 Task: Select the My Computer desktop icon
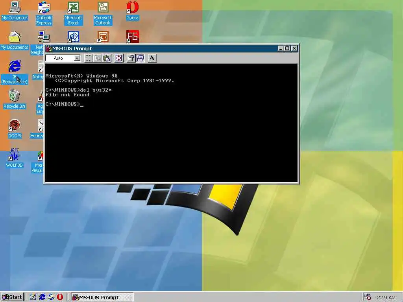click(15, 11)
